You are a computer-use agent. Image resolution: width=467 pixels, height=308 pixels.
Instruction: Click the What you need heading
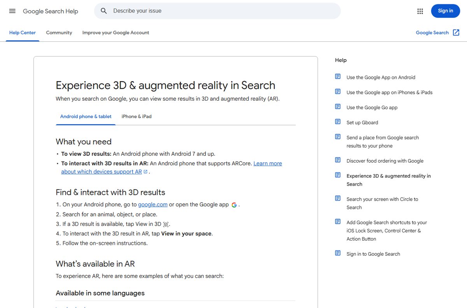point(84,142)
